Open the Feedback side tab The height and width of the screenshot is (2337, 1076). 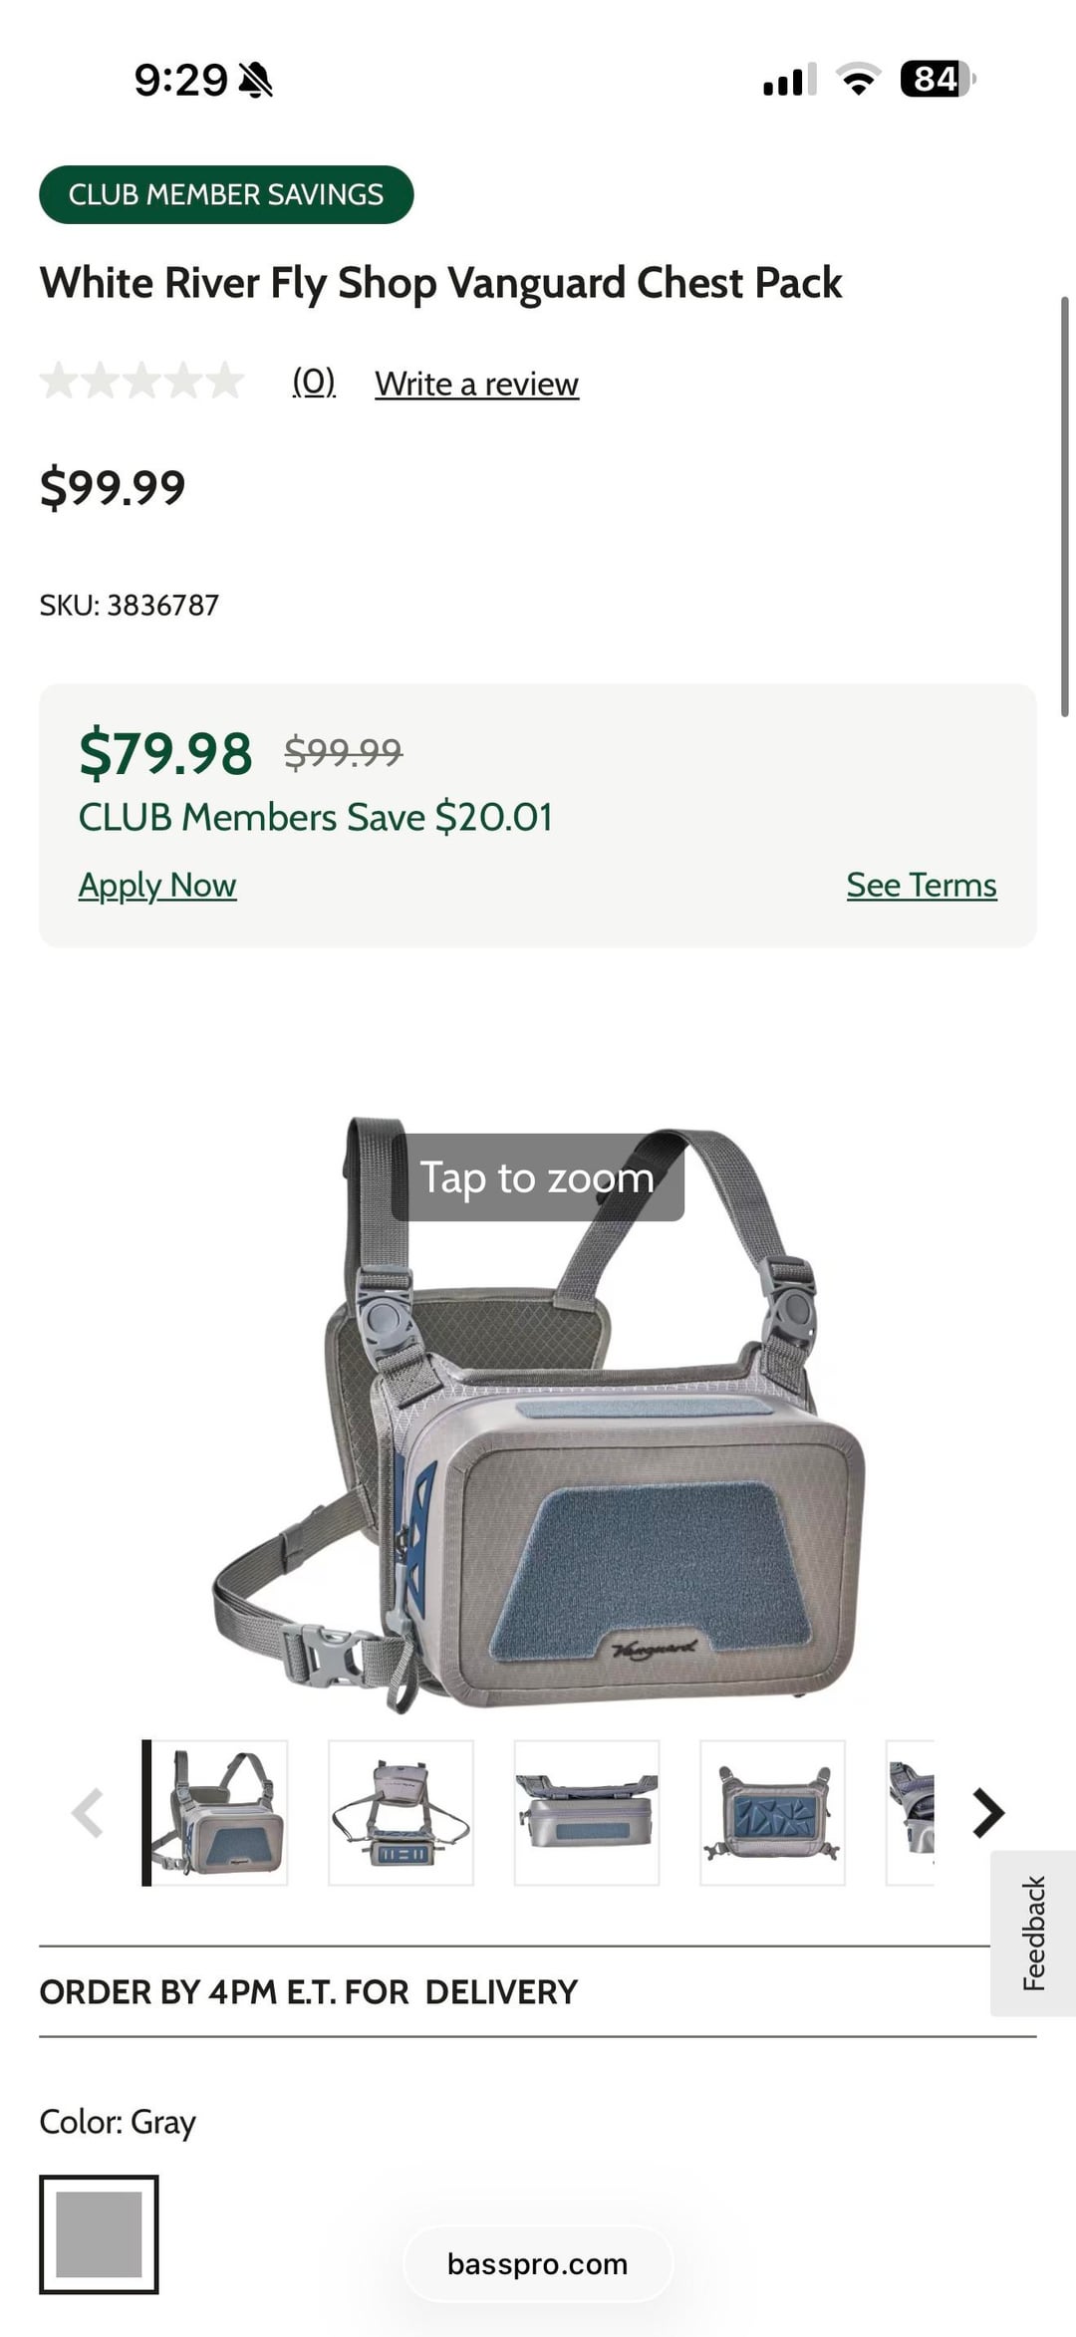(1033, 1934)
